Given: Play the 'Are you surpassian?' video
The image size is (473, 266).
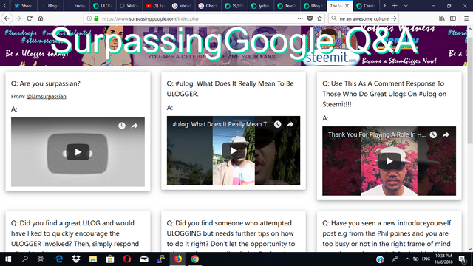Looking at the screenshot, I should click(x=78, y=152).
